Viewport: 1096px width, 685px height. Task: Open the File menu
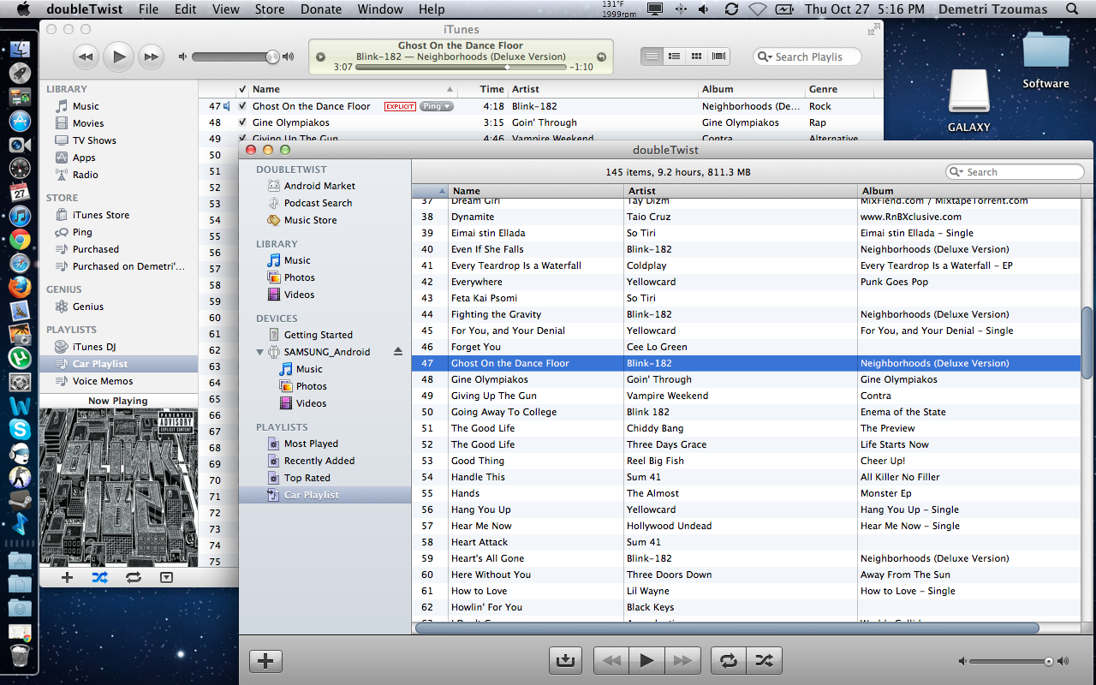pyautogui.click(x=148, y=9)
